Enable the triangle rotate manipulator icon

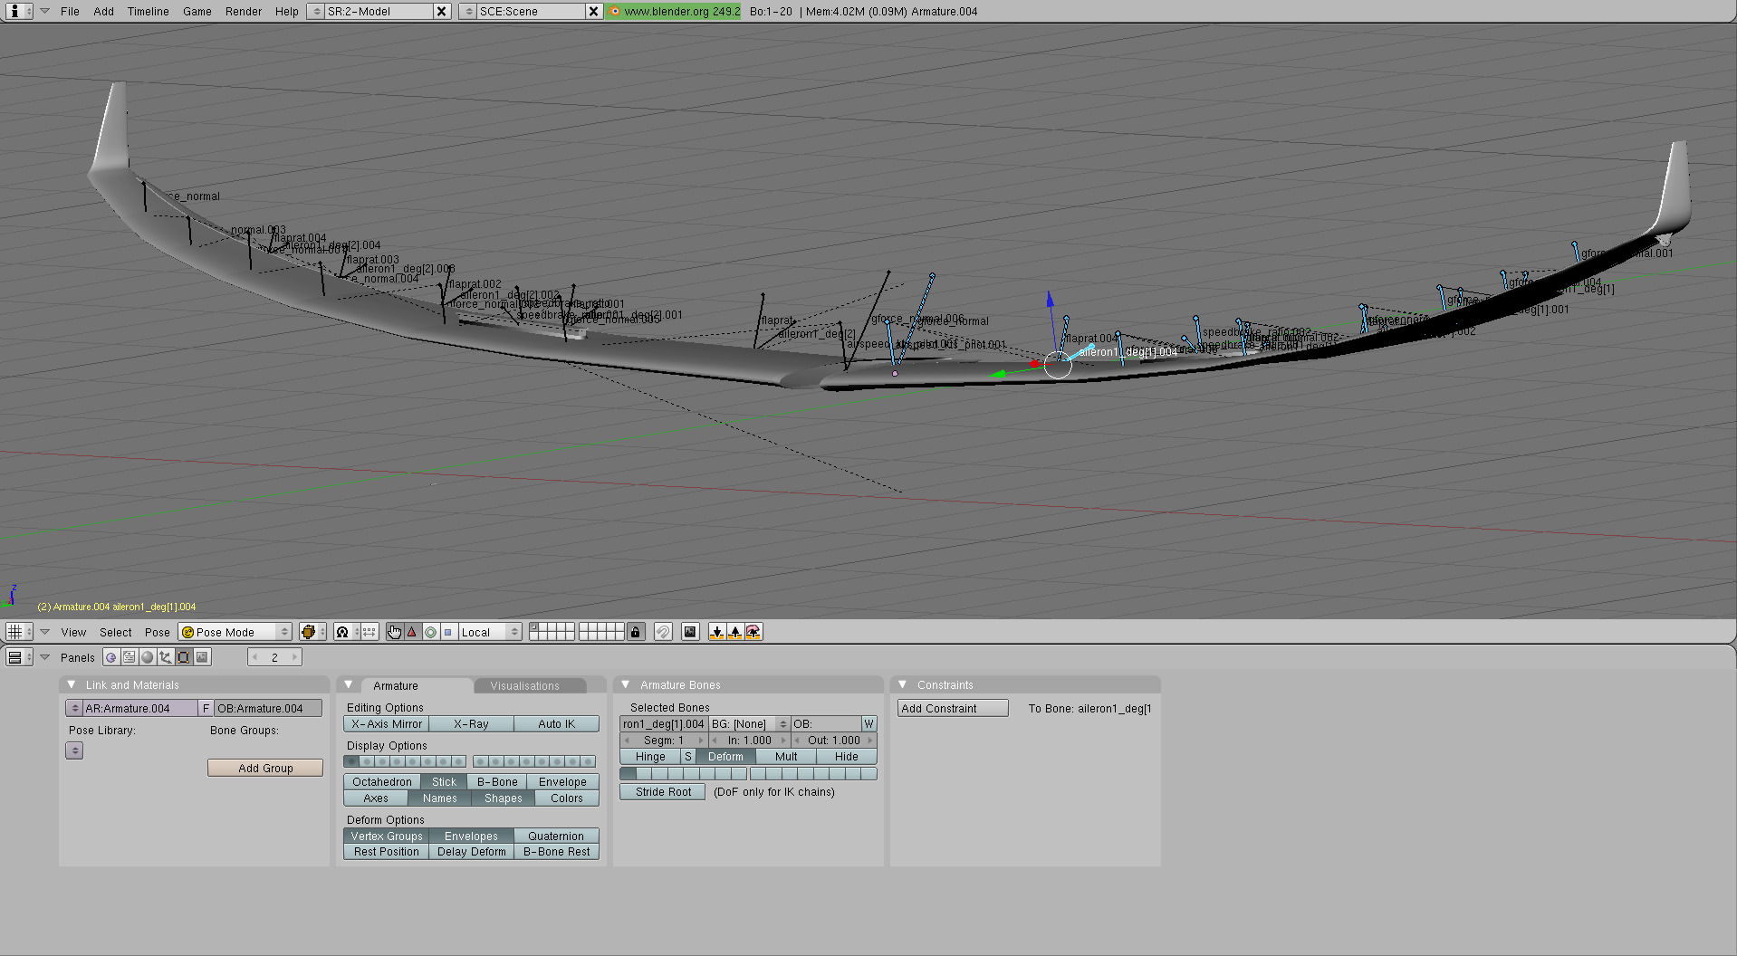[x=412, y=632]
